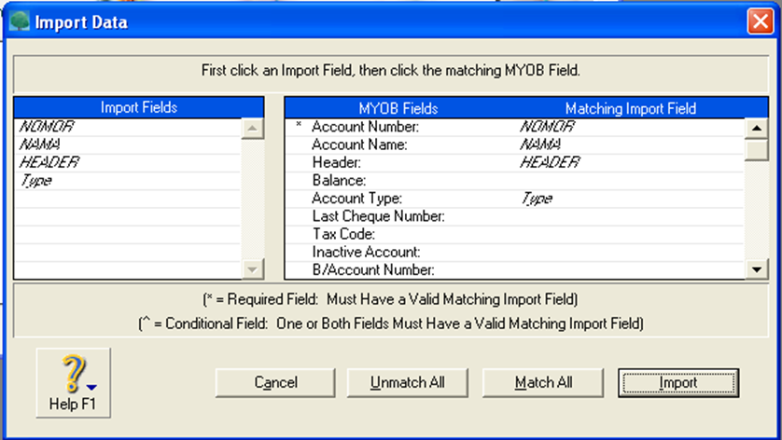The height and width of the screenshot is (440, 782).
Task: Click matched Type beside Account Type
Action: (537, 199)
